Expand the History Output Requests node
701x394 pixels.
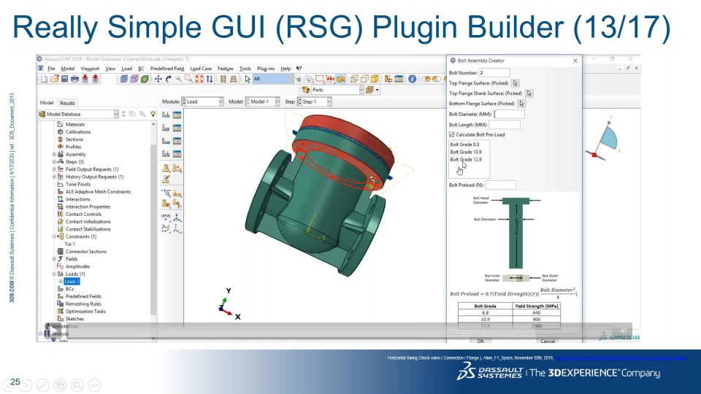[x=54, y=177]
